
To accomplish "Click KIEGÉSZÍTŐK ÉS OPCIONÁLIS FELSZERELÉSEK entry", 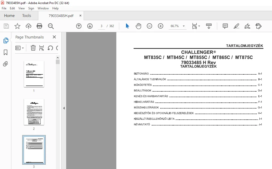I will (x=198, y=113).
